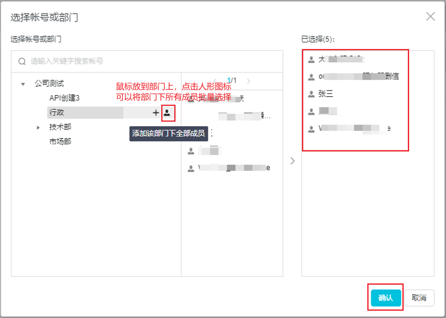
Task: Select the 行政 department
Action: [57, 113]
